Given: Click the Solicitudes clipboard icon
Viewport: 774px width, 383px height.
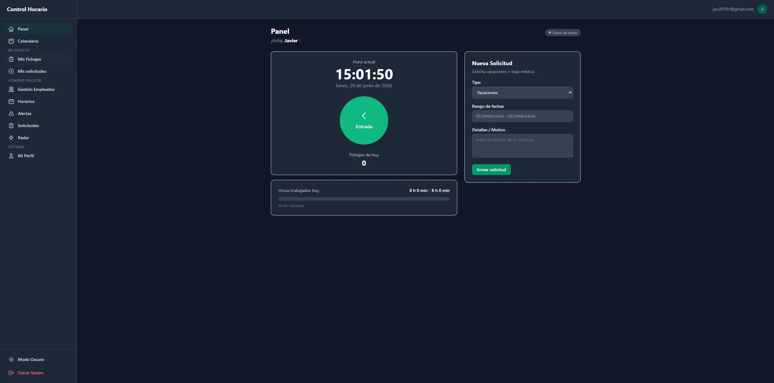Looking at the screenshot, I should pos(11,126).
